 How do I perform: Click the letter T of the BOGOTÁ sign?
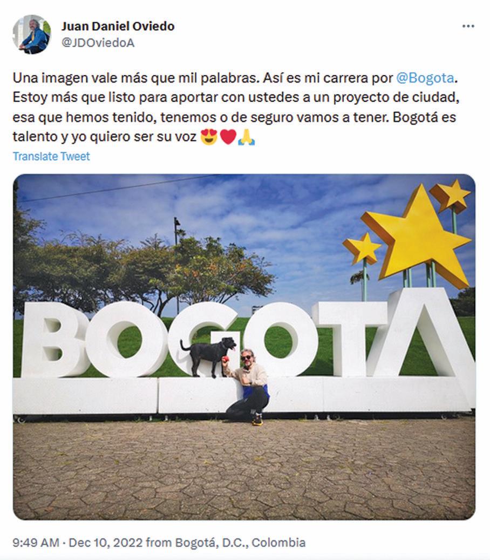pos(351,339)
